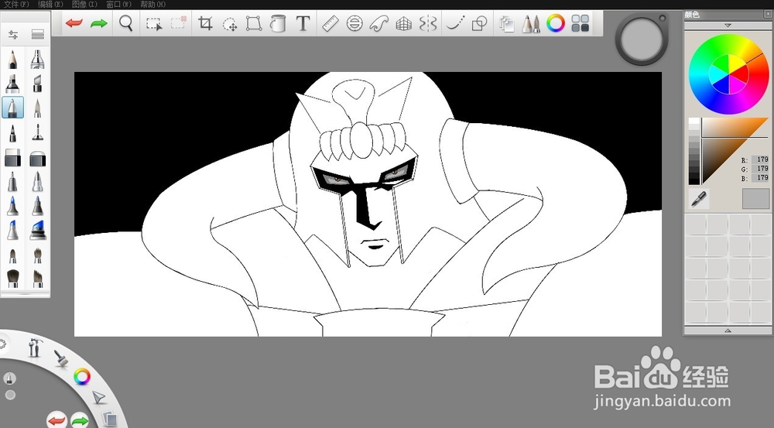Toggle the brush palette from toolbar
This screenshot has height=428, width=774.
pyautogui.click(x=531, y=24)
